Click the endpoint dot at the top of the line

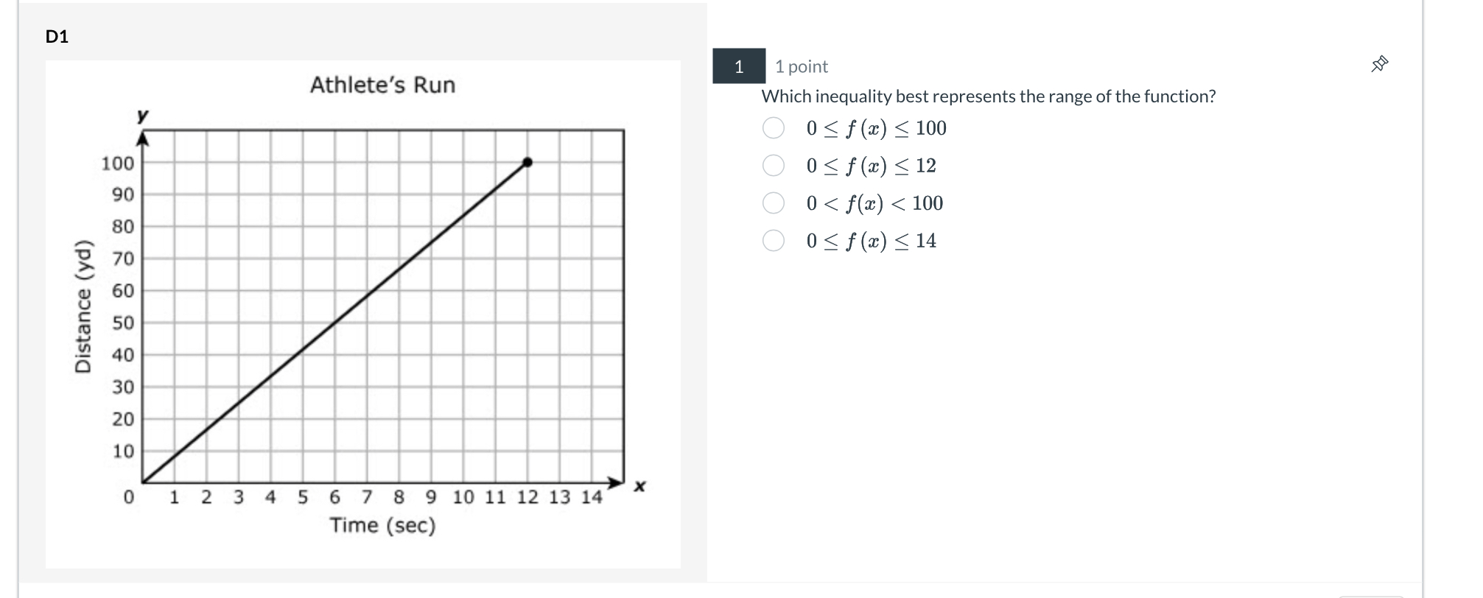pyautogui.click(x=527, y=162)
